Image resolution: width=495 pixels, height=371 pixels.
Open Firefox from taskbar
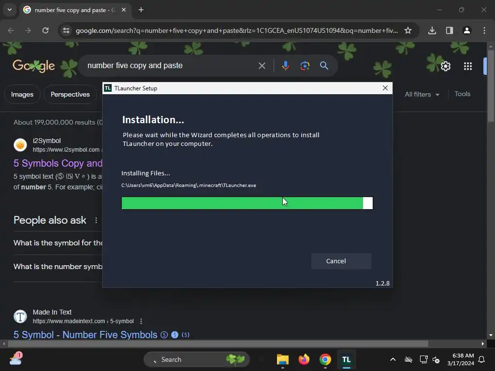tap(304, 359)
